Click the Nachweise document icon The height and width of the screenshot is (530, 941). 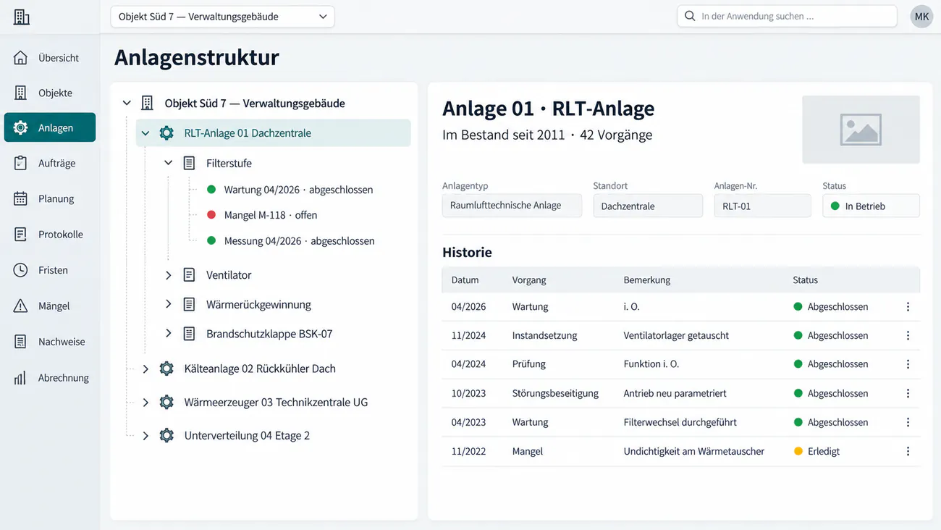click(20, 341)
